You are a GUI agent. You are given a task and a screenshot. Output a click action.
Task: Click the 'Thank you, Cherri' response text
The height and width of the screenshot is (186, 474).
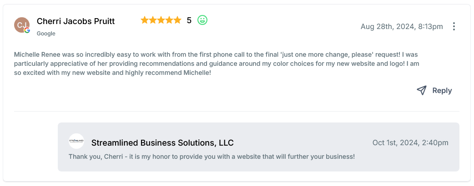coord(211,157)
